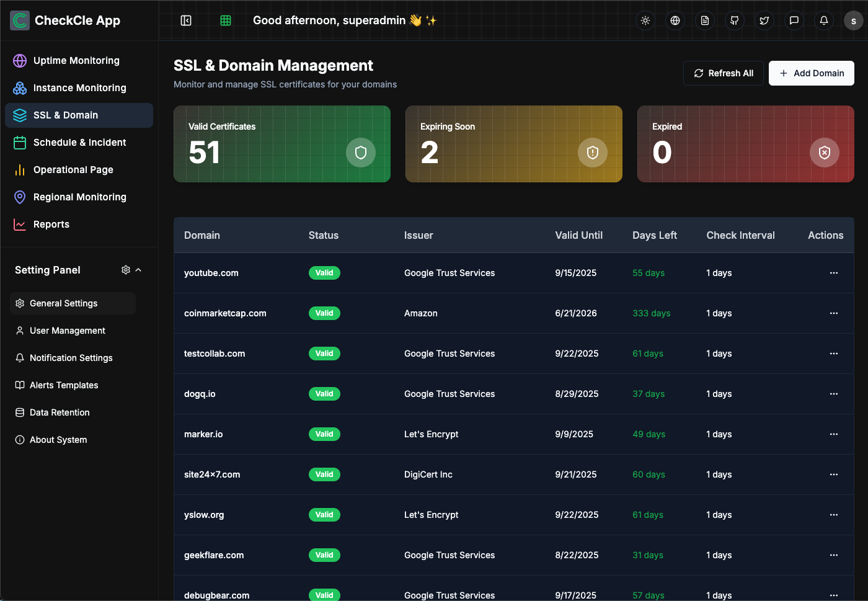Toggle light mode with the sun icon
Screen dimensions: 868x601
(x=645, y=20)
